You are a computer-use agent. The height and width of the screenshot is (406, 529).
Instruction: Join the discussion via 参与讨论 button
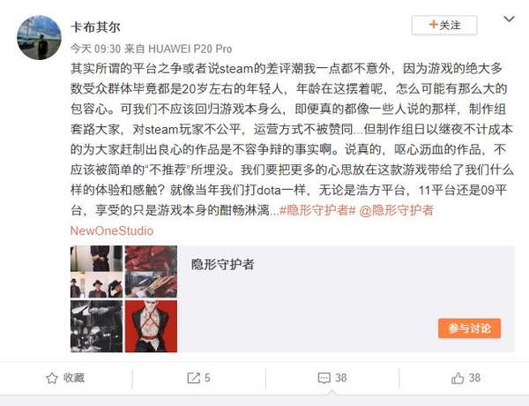pos(469,328)
